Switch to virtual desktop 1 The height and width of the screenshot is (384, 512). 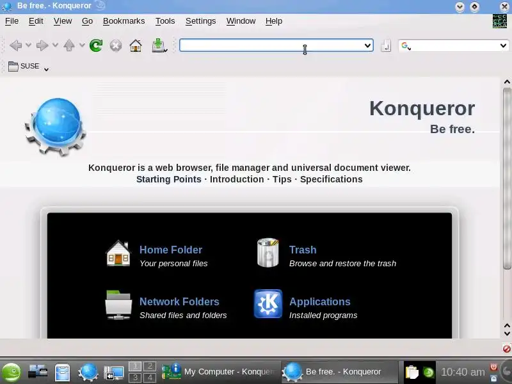135,366
